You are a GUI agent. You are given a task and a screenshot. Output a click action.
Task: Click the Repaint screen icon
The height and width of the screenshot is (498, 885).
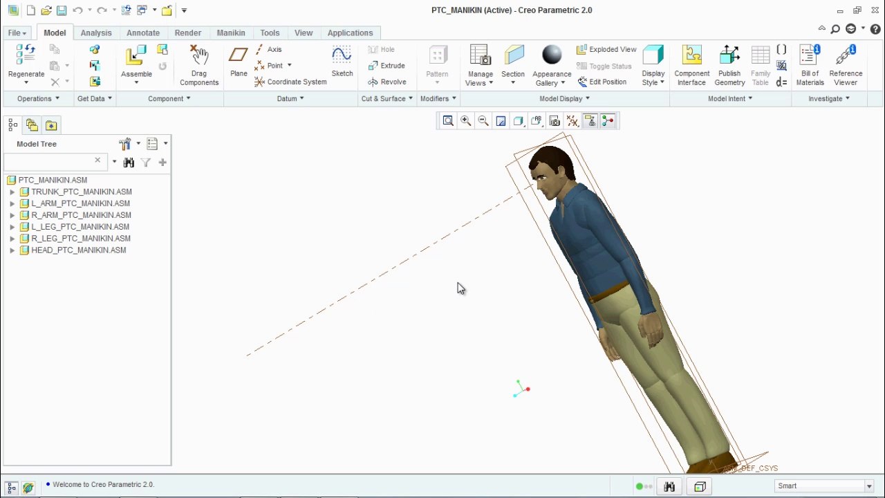(501, 121)
